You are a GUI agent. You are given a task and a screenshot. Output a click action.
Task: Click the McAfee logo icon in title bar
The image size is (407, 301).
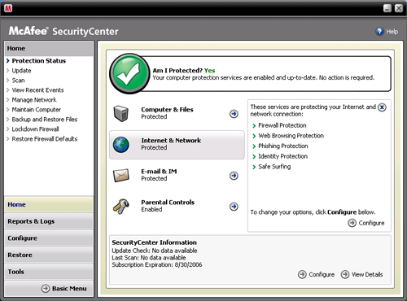pos(8,8)
